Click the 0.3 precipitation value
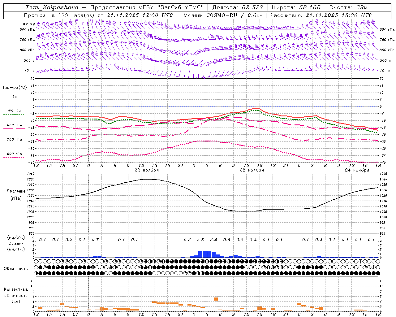 click(187, 240)
